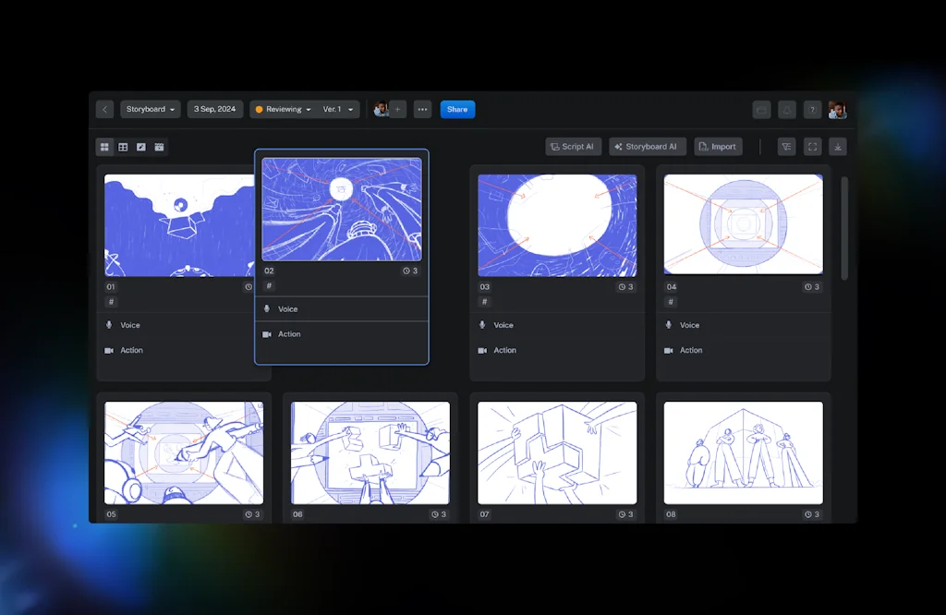Open the Storyboard dropdown
Image resolution: width=946 pixels, height=615 pixels.
coord(151,109)
